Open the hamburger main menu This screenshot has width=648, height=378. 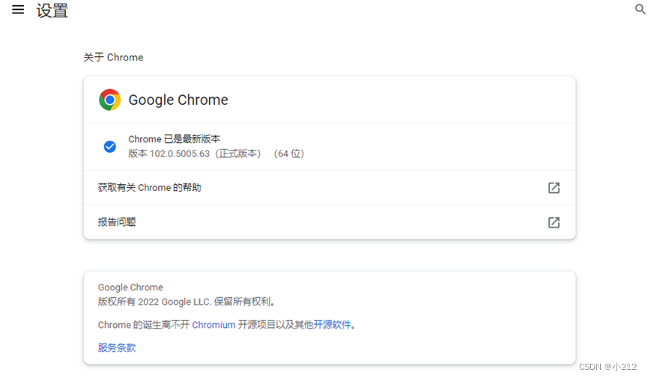pos(18,10)
